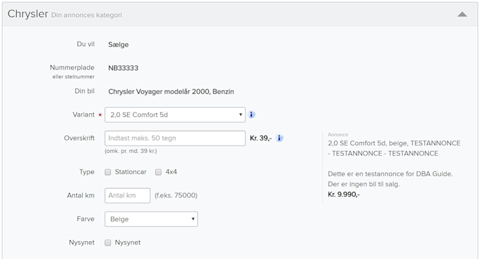Screen dimensions: 480x259
Task: Click the Kr. 39,- headline price label
Action: [x=261, y=138]
